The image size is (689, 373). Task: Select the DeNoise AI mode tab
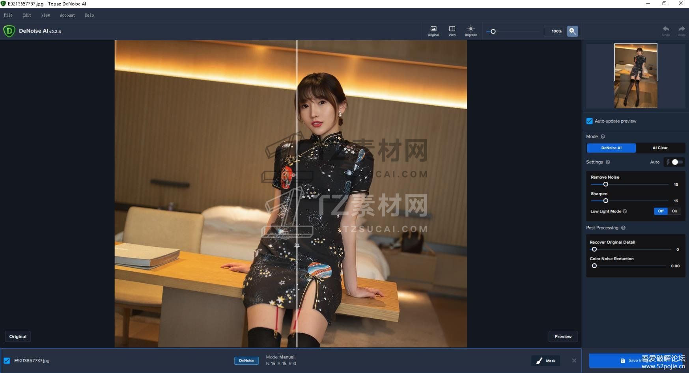[x=611, y=148]
